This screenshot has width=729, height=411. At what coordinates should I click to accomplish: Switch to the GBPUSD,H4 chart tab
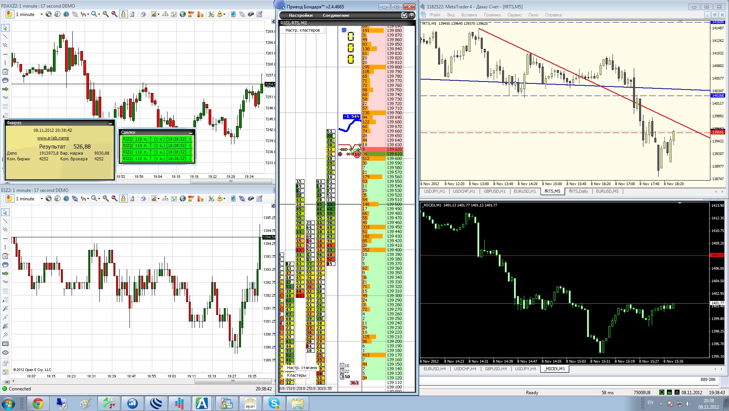[x=496, y=369]
